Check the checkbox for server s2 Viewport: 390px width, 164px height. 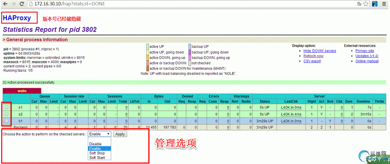[x=7, y=114]
